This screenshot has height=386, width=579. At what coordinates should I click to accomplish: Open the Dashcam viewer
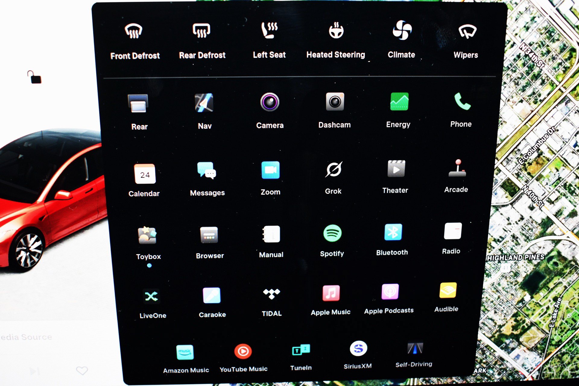click(334, 110)
